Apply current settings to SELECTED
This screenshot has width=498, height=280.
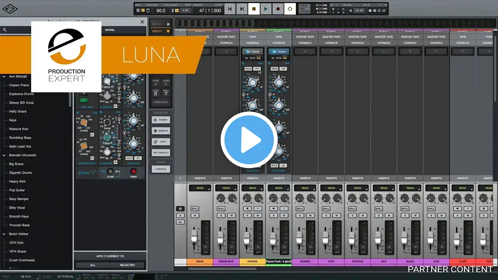tap(127, 265)
